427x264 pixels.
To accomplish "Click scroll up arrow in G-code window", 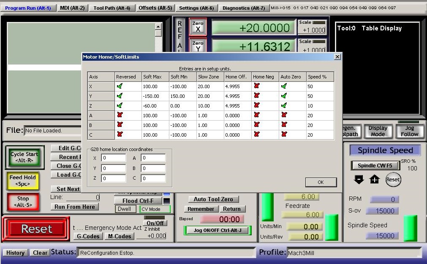I will tap(158, 27).
